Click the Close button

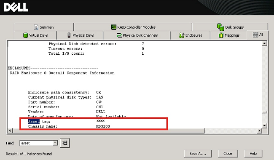[228, 154]
